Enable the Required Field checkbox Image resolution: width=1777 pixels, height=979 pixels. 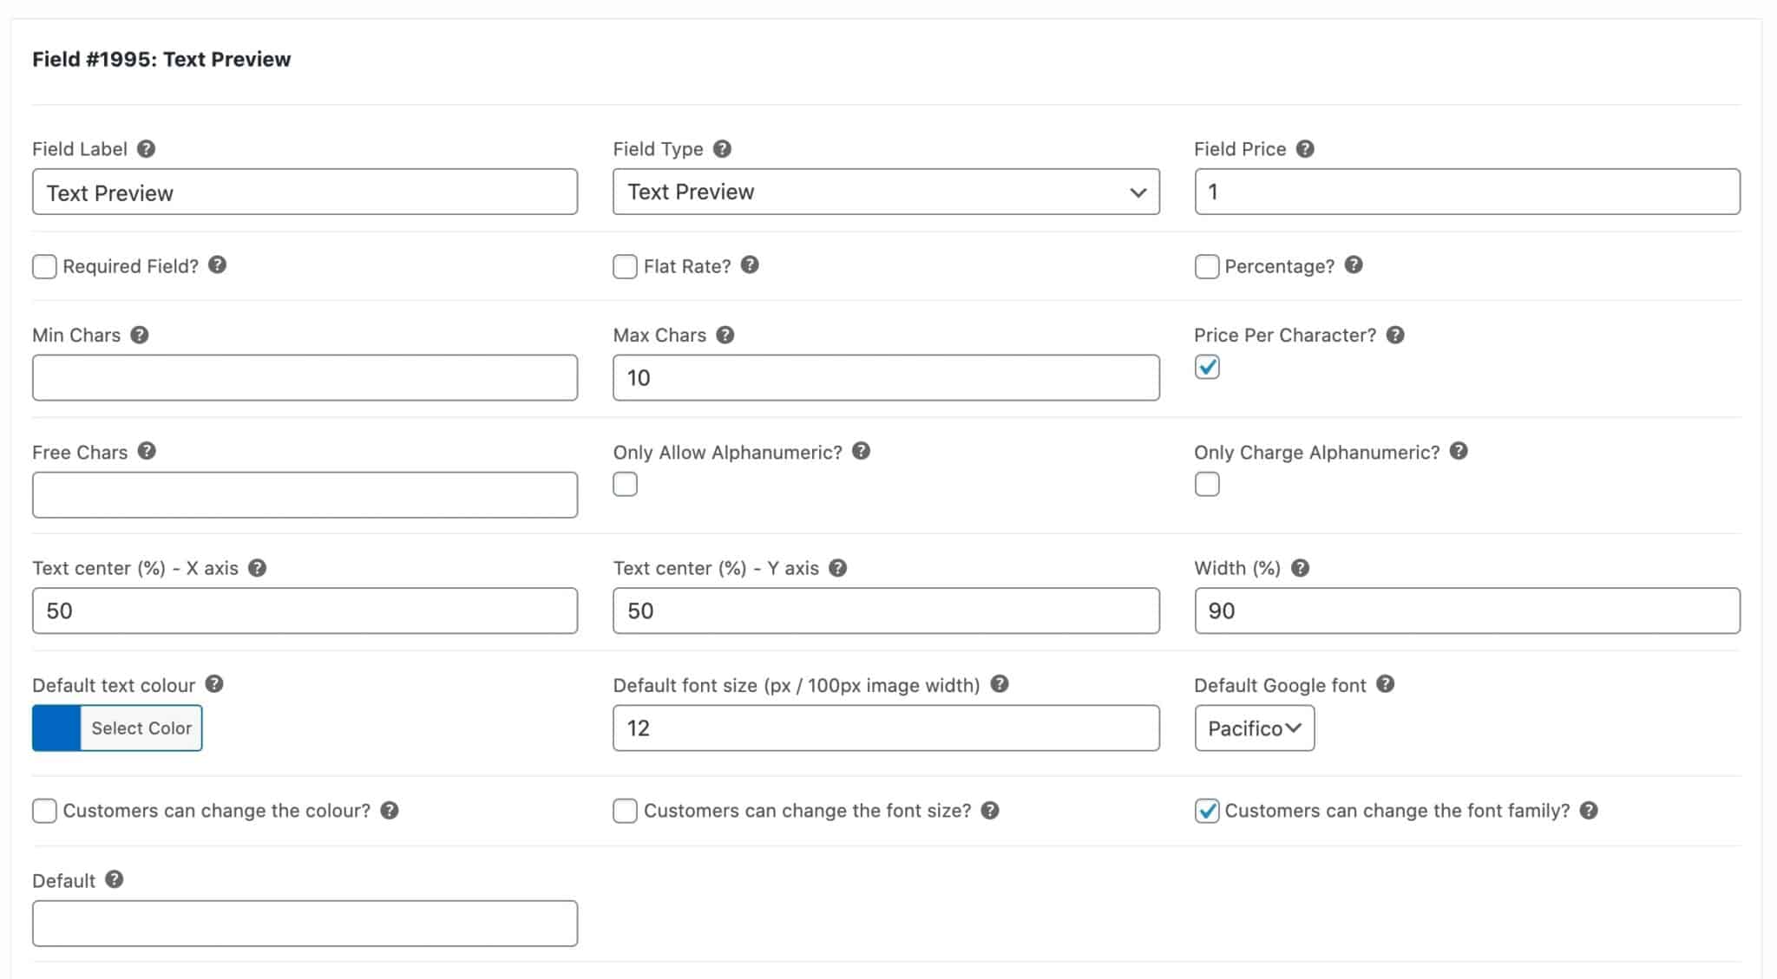[44, 266]
